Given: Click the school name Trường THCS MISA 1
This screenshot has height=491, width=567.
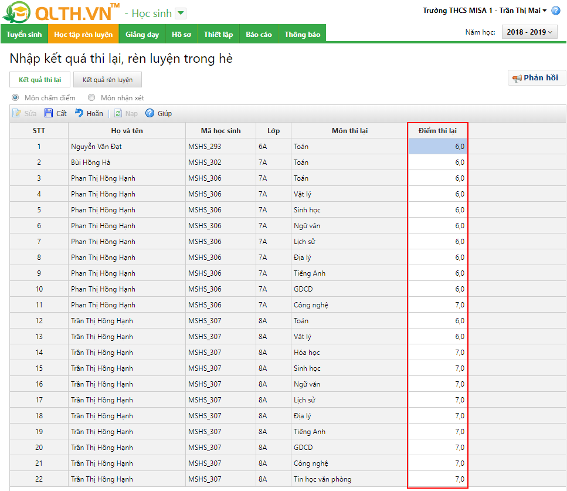Looking at the screenshot, I should [457, 11].
